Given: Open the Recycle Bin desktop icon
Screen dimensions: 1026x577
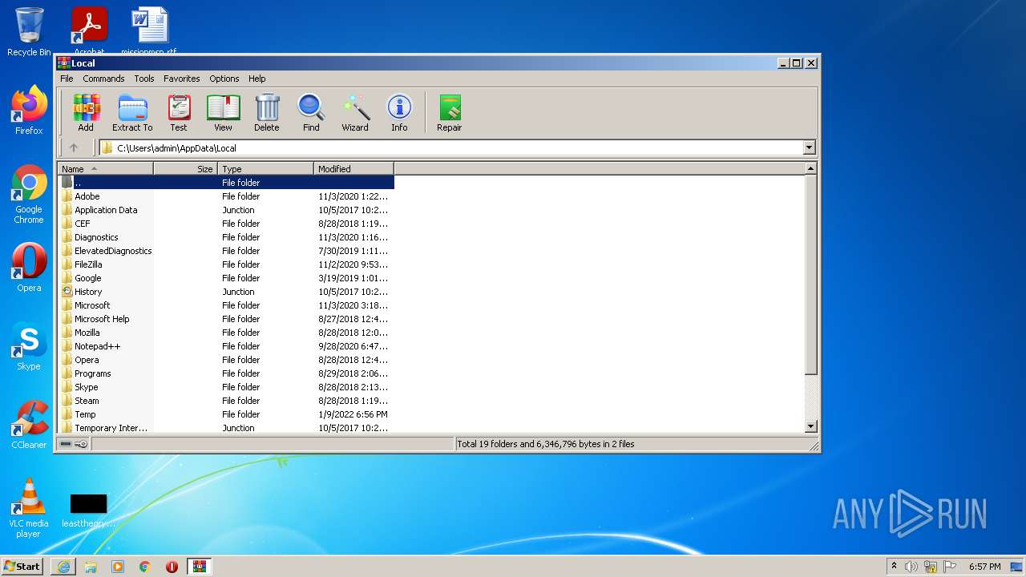Looking at the screenshot, I should 29,32.
